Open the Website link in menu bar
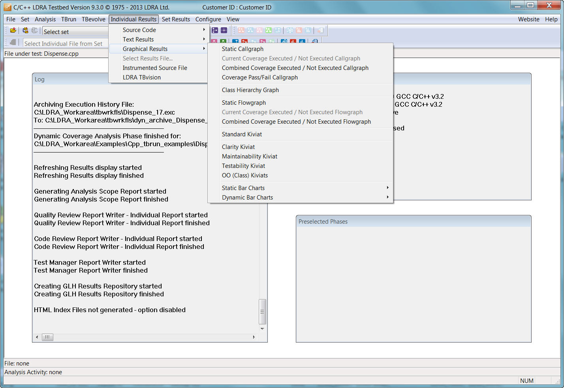Viewport: 564px width, 388px height. pos(528,19)
